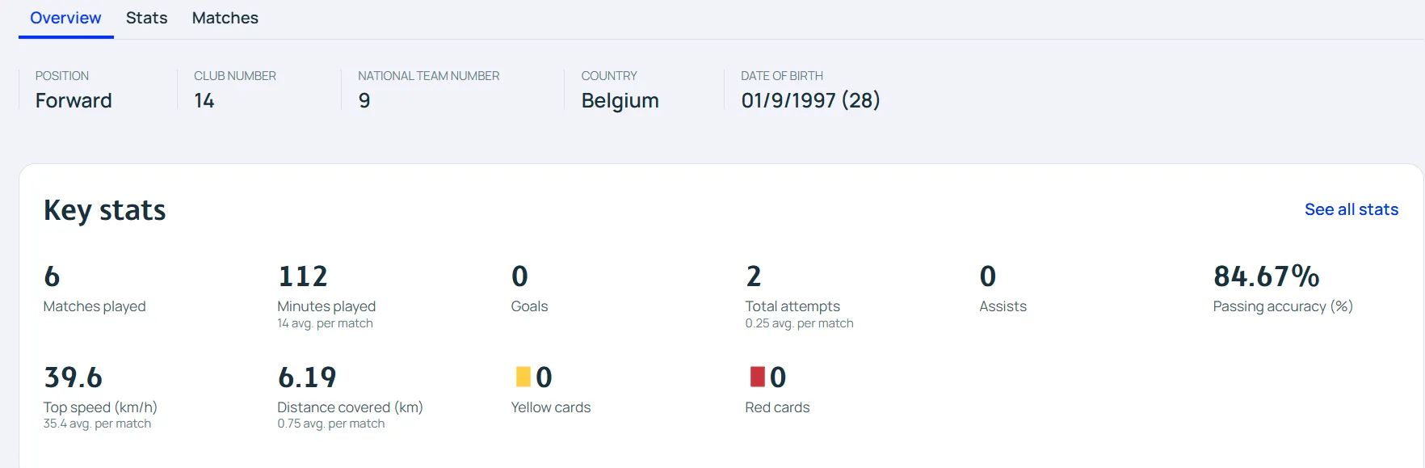This screenshot has width=1425, height=468.
Task: Click the red card icon
Action: (757, 377)
